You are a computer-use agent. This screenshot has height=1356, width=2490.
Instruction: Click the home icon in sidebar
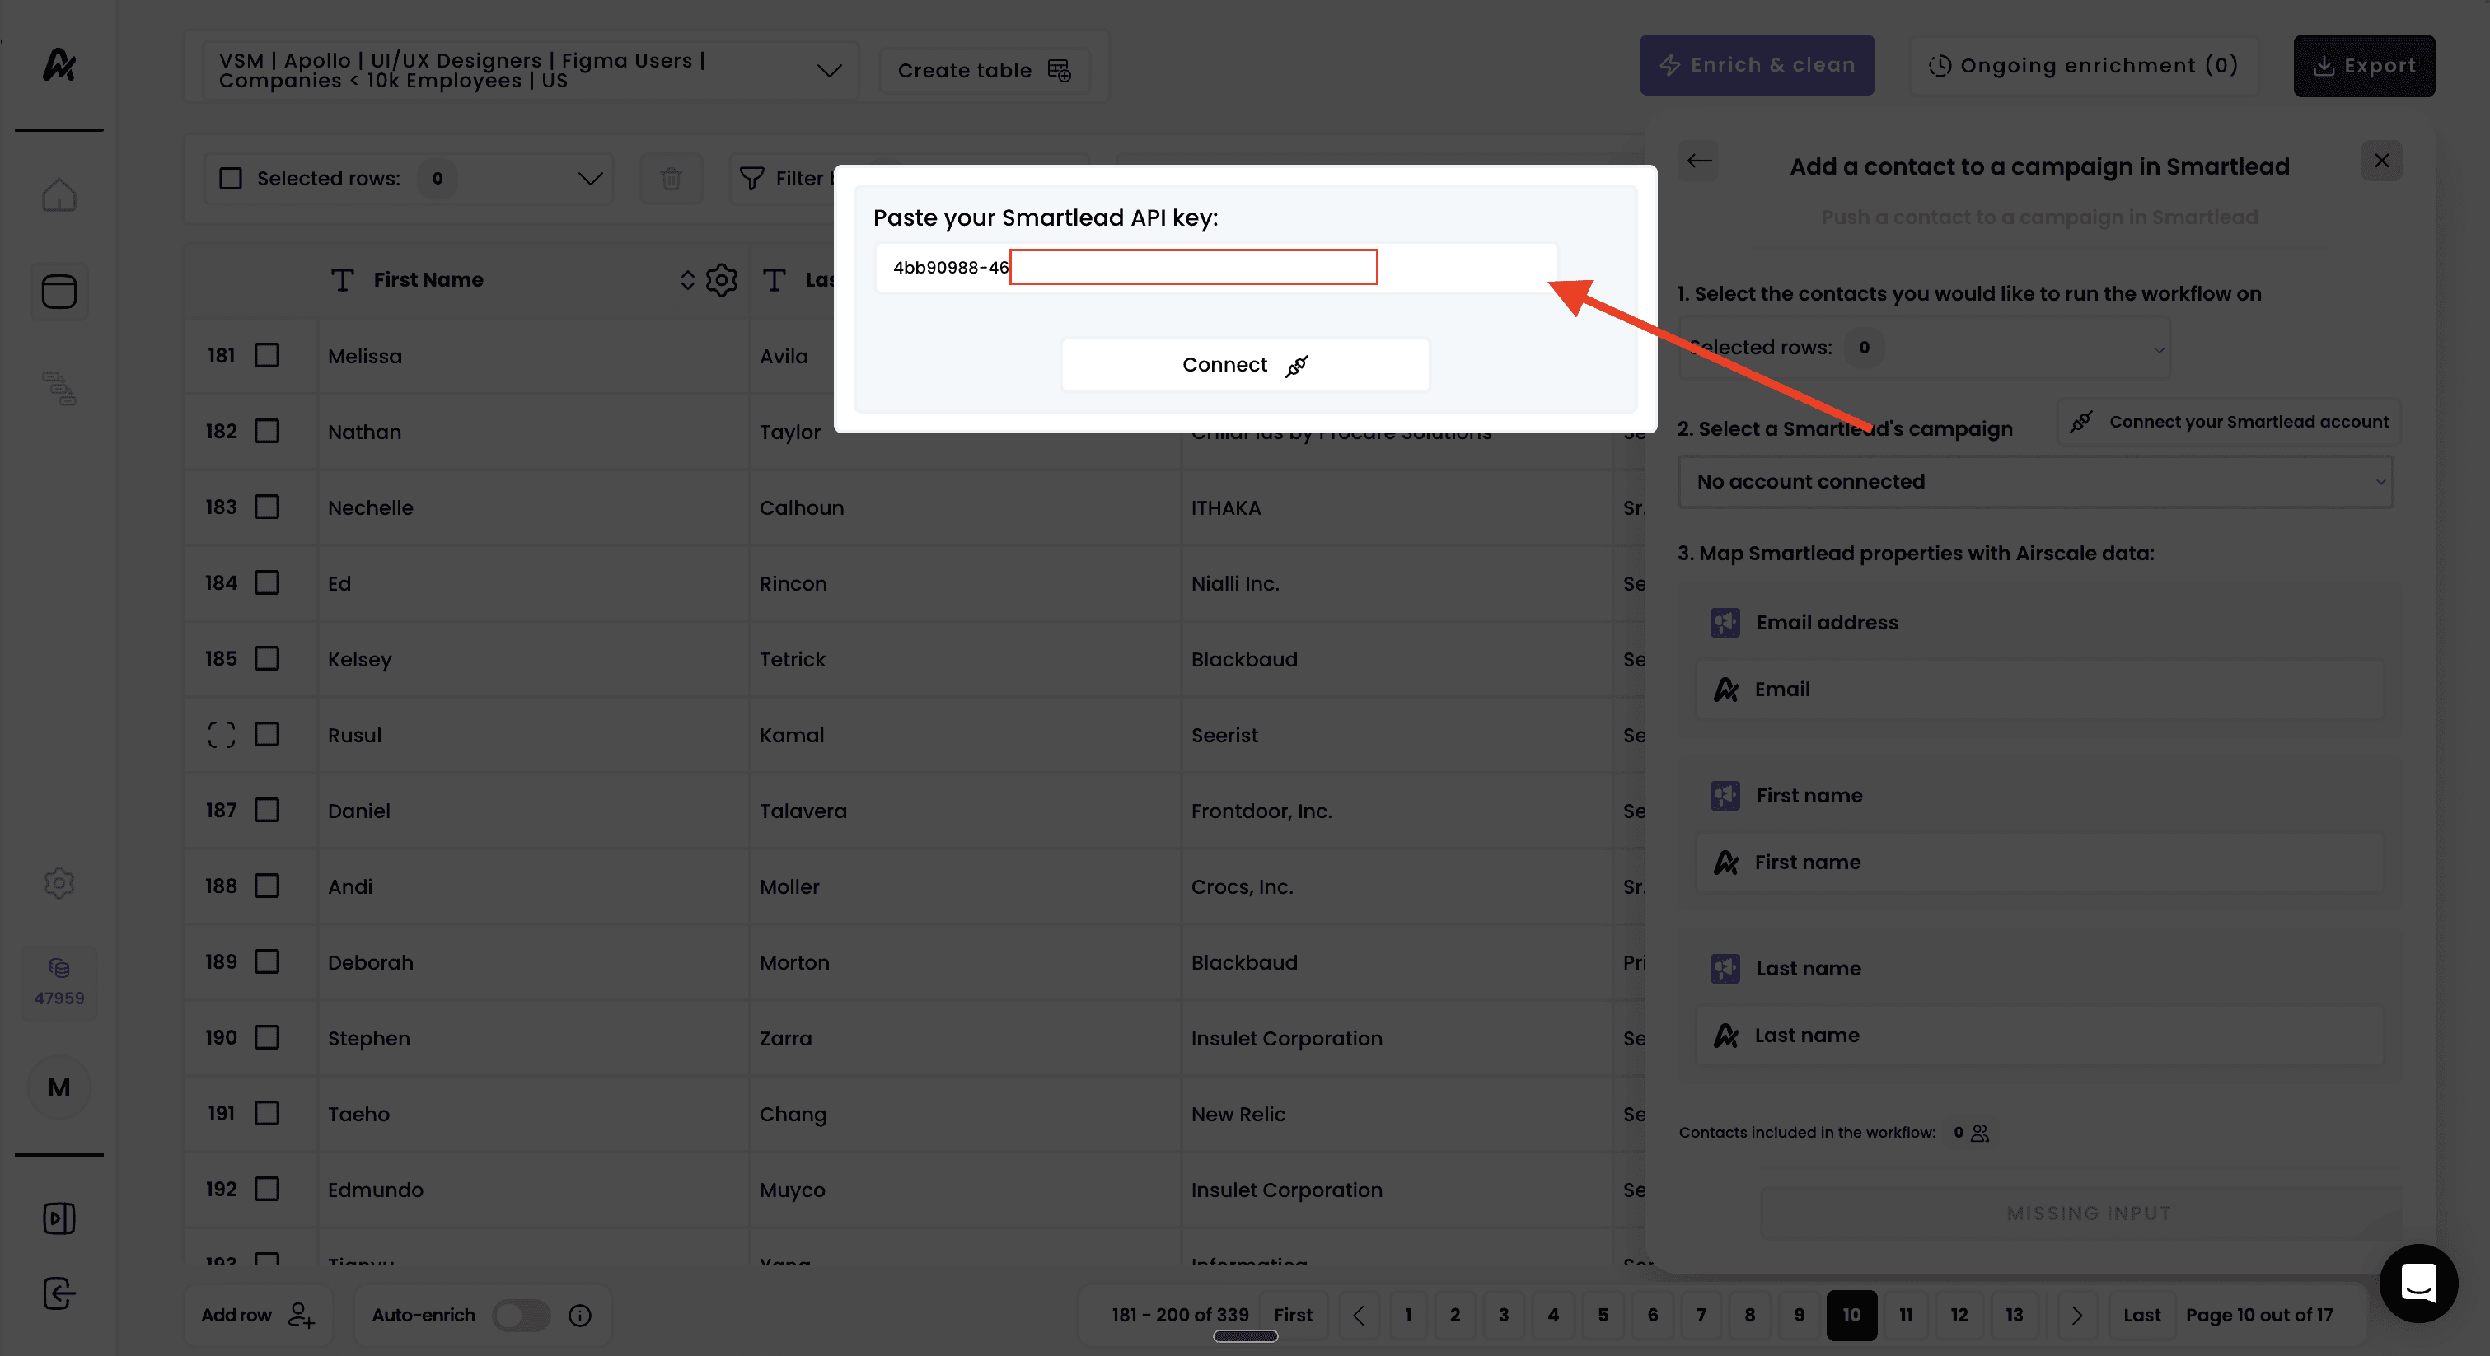tap(59, 195)
